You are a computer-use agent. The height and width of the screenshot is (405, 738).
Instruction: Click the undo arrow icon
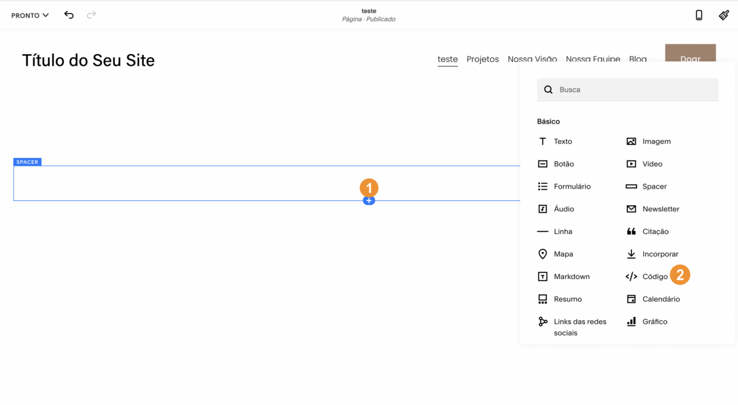pos(69,15)
